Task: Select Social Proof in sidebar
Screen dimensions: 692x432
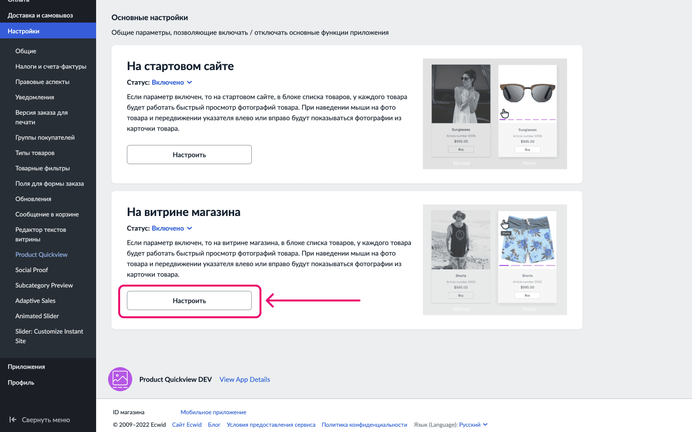Action: (32, 270)
